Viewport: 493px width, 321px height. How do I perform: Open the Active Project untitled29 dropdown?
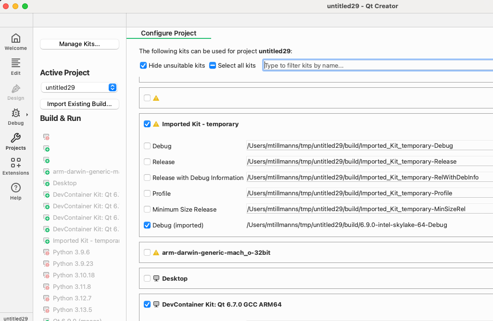pyautogui.click(x=79, y=87)
